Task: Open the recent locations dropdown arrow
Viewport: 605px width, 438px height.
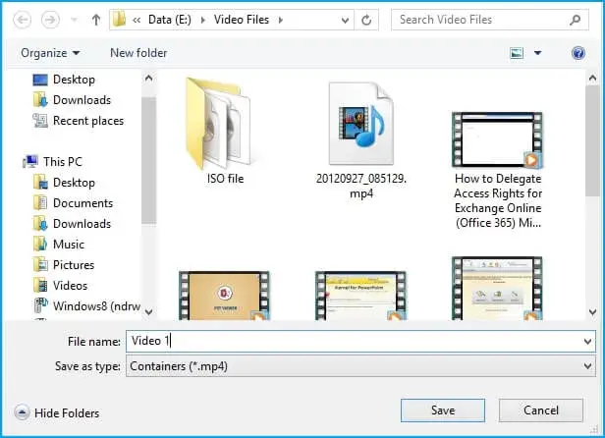Action: click(x=74, y=20)
